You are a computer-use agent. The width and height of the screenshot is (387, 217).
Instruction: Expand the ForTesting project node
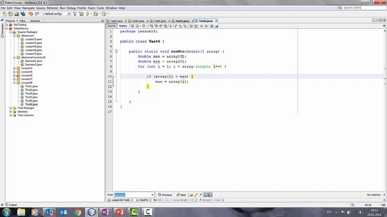coord(7,25)
